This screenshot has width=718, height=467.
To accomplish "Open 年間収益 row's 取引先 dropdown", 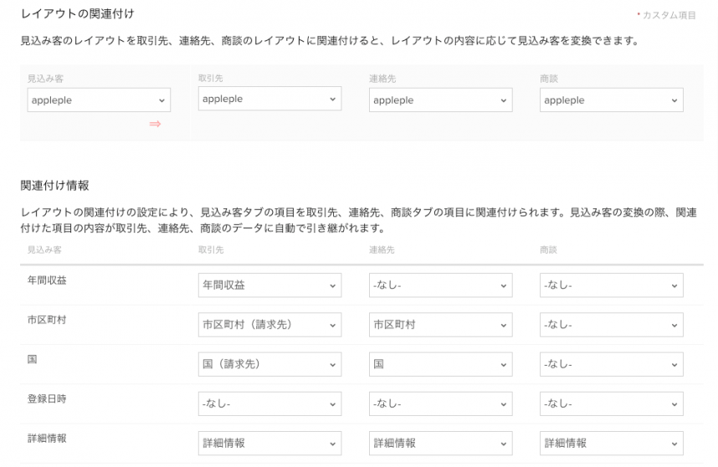I will click(269, 285).
